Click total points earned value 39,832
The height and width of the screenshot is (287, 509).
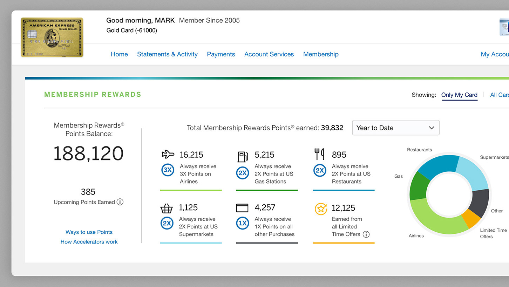coord(332,128)
